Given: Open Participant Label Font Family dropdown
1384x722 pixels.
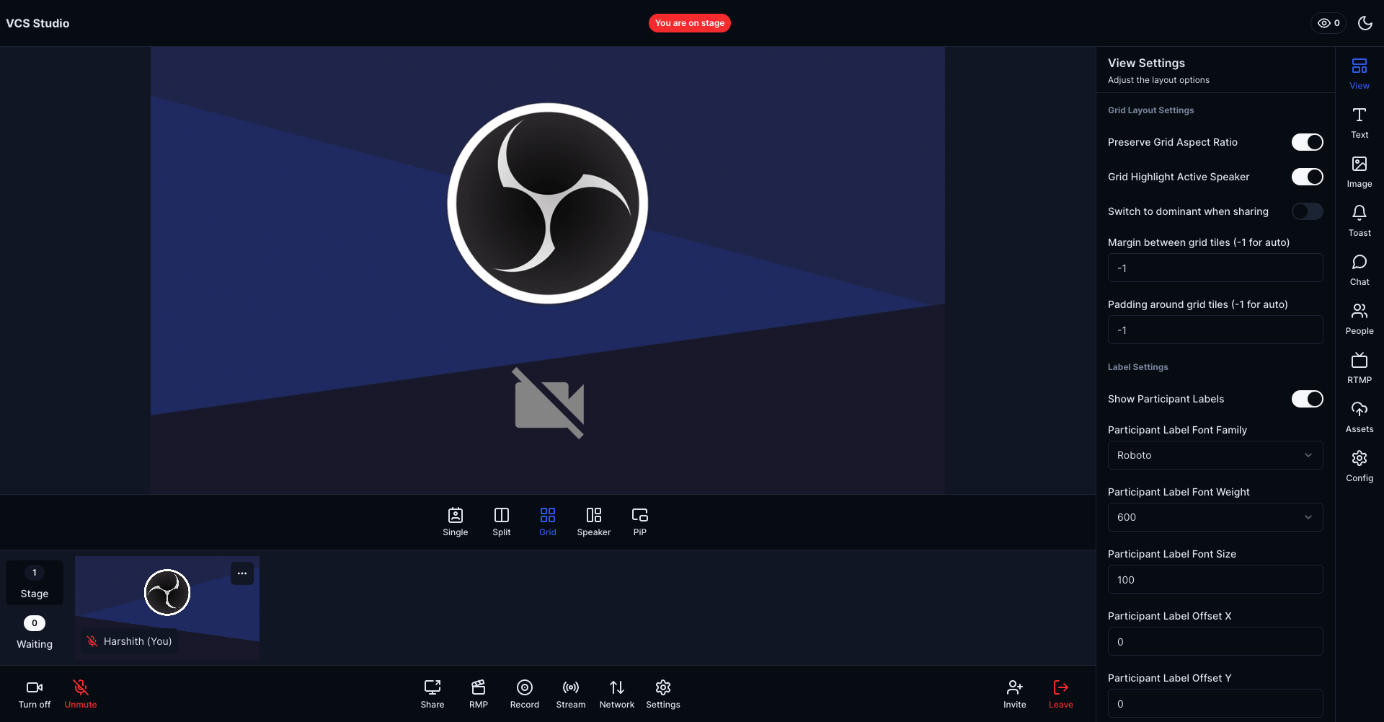Looking at the screenshot, I should (1215, 455).
